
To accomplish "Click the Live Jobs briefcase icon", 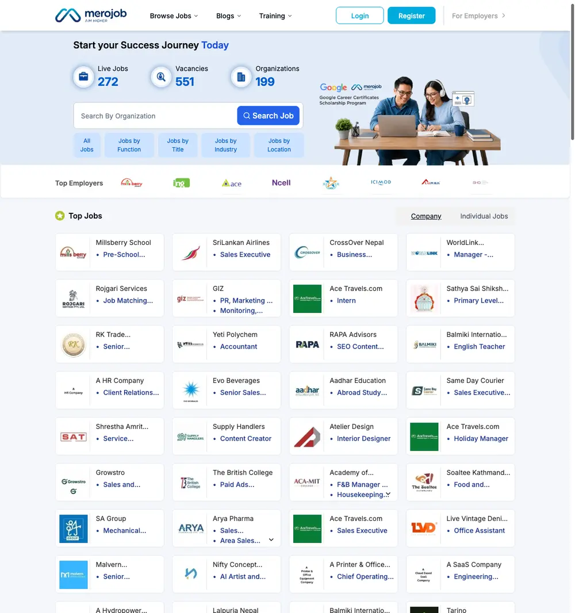I will click(83, 76).
